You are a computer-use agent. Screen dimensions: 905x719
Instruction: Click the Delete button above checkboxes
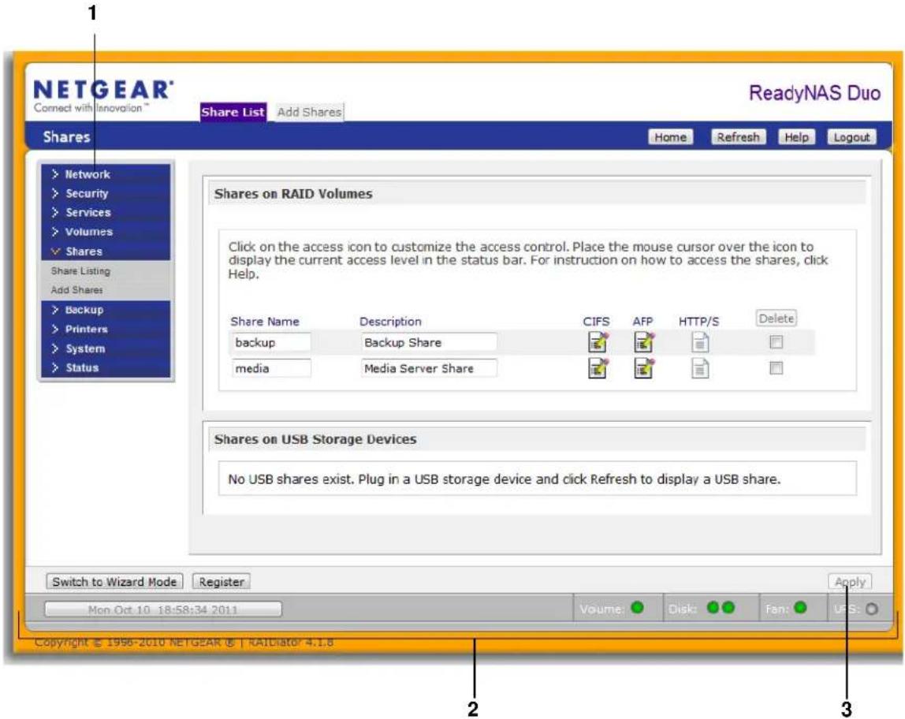pyautogui.click(x=777, y=319)
